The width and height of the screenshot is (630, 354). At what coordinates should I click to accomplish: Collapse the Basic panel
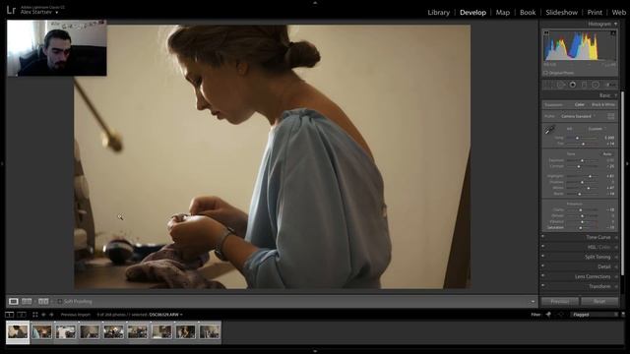click(615, 95)
